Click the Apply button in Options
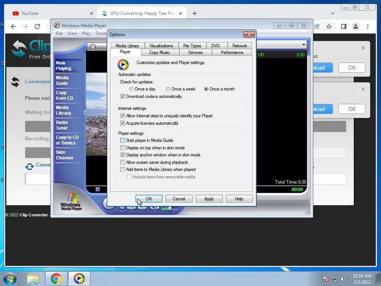The image size is (381, 286). pyautogui.click(x=209, y=199)
